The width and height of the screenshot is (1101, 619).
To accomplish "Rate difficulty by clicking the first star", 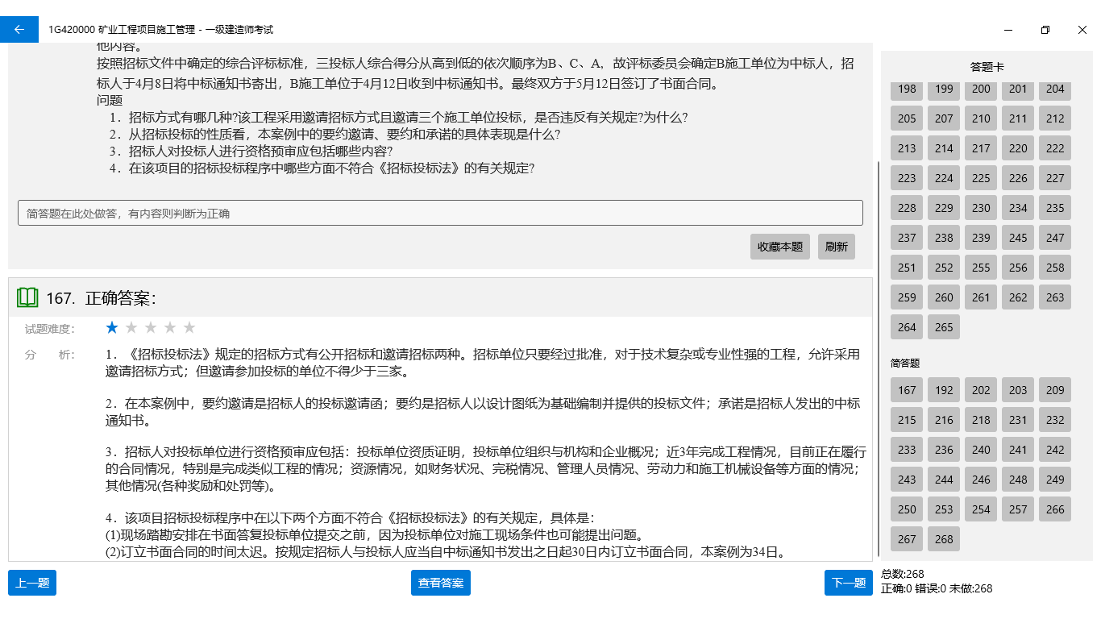I will click(111, 327).
